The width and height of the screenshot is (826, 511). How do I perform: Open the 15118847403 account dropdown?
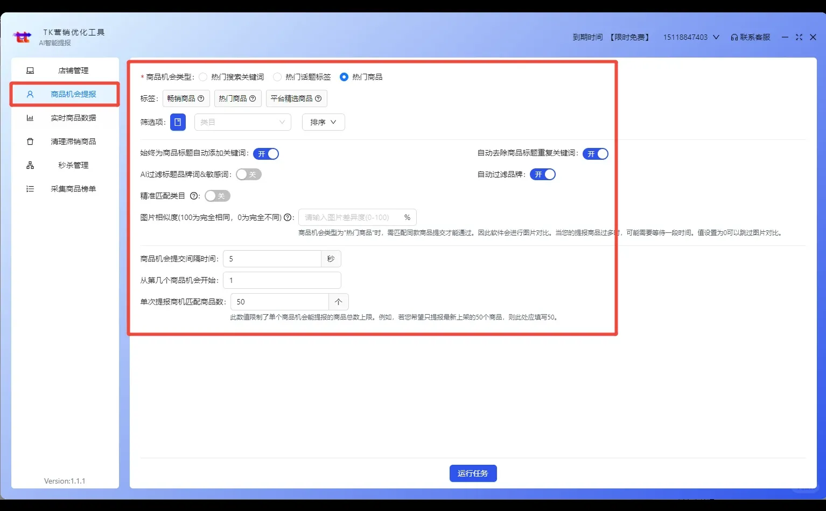(691, 37)
